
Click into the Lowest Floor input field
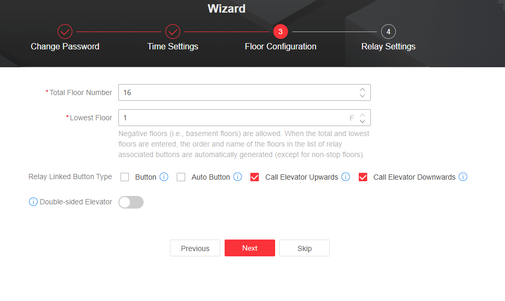[231, 118]
